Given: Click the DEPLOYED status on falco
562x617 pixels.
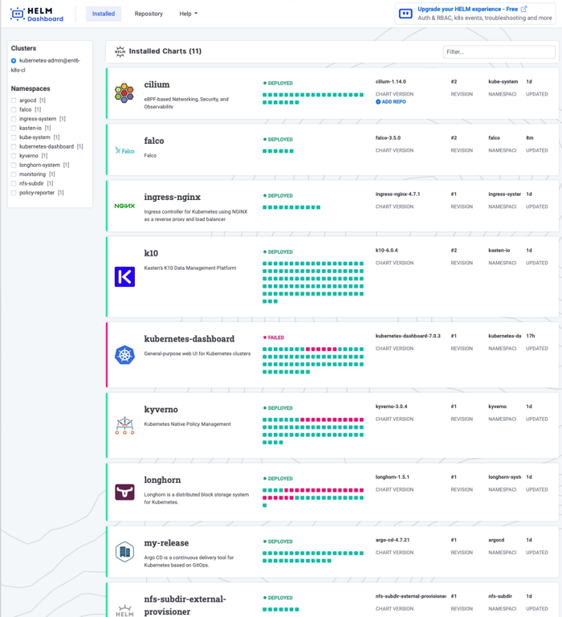Looking at the screenshot, I should coord(278,140).
